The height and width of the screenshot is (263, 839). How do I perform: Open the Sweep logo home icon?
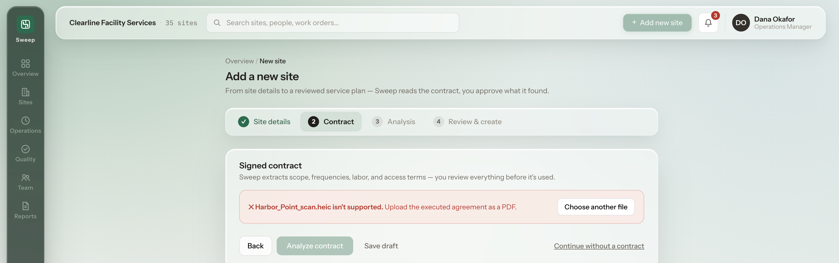point(26,24)
